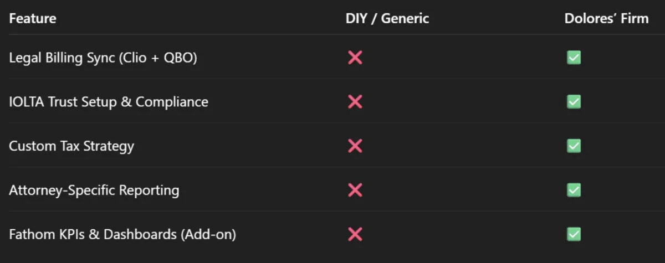Click green checkmark for Attorney-Specific Reporting
This screenshot has width=665, height=263.
point(574,190)
